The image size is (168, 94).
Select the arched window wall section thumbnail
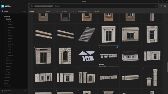65,56
